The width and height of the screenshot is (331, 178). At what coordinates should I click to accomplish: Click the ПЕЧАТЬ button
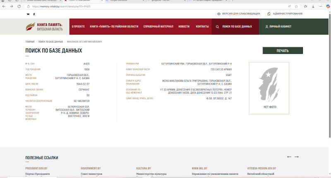click(x=283, y=50)
